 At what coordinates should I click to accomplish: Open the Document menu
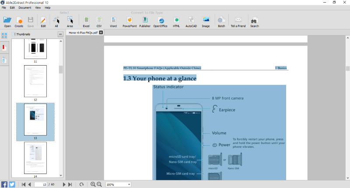point(25,7)
